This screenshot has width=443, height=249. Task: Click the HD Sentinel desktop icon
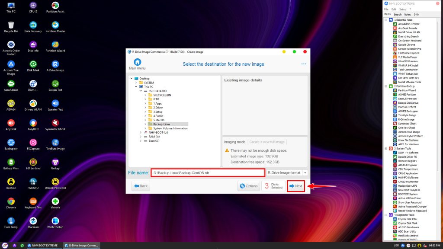[33, 164]
